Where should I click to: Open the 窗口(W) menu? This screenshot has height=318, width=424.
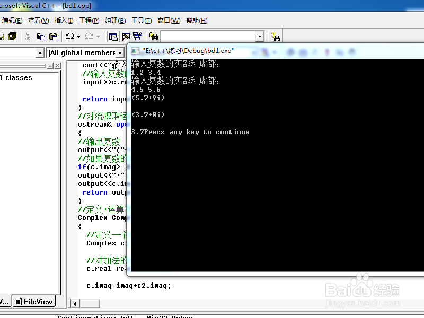click(x=169, y=21)
